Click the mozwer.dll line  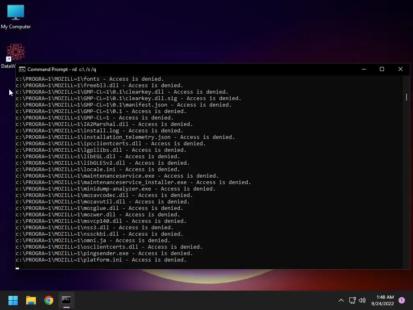pos(98,215)
